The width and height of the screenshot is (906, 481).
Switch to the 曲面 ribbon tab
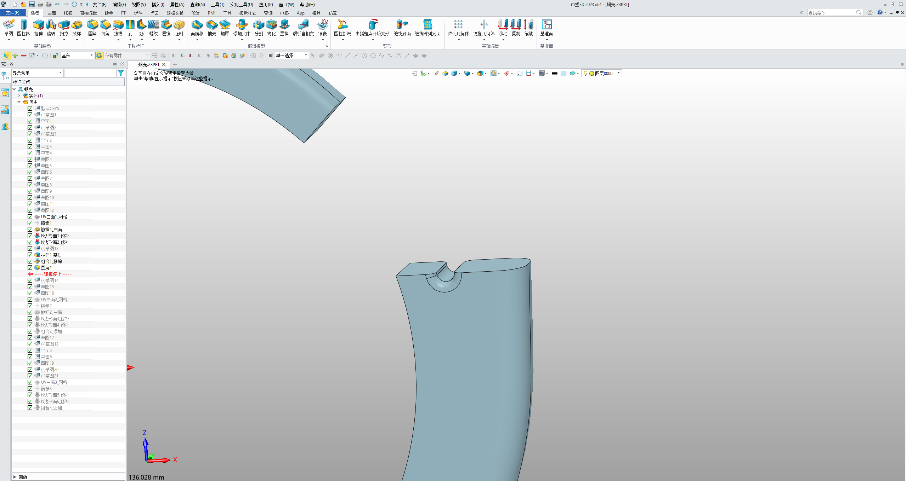52,13
